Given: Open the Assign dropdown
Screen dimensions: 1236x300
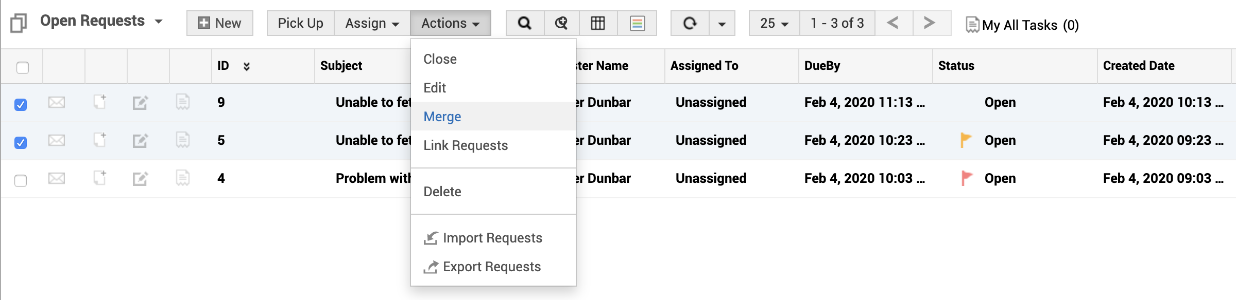Looking at the screenshot, I should tap(372, 23).
